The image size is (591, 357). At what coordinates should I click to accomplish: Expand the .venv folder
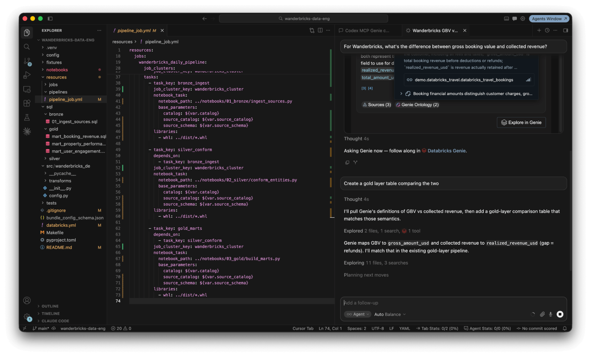[51, 47]
